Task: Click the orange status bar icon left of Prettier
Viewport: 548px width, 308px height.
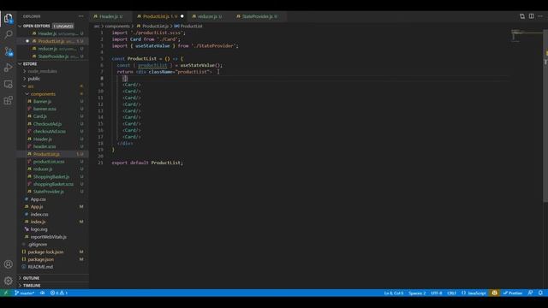Action: click(x=494, y=293)
